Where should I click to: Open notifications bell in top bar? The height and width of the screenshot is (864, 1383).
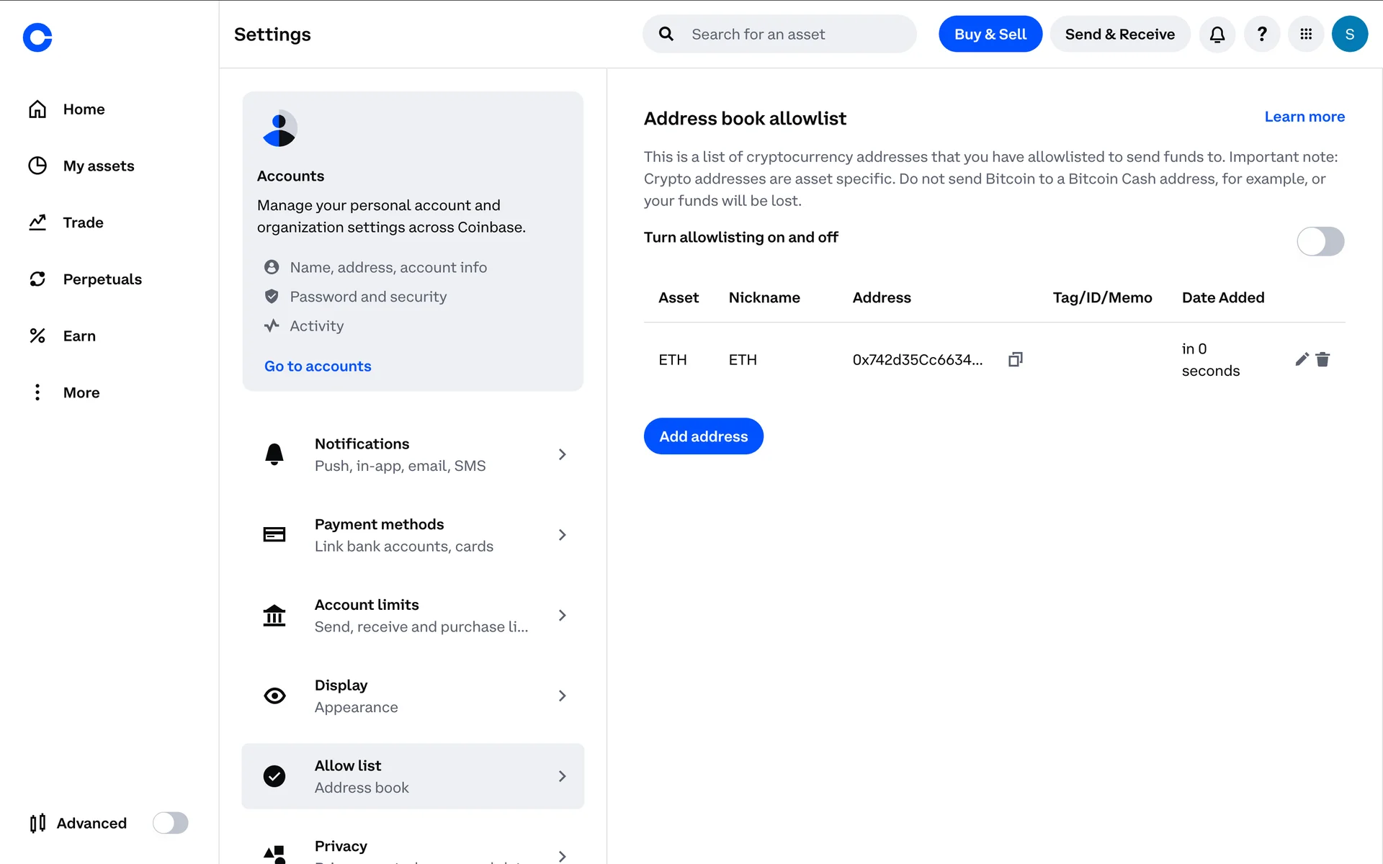[x=1217, y=35]
